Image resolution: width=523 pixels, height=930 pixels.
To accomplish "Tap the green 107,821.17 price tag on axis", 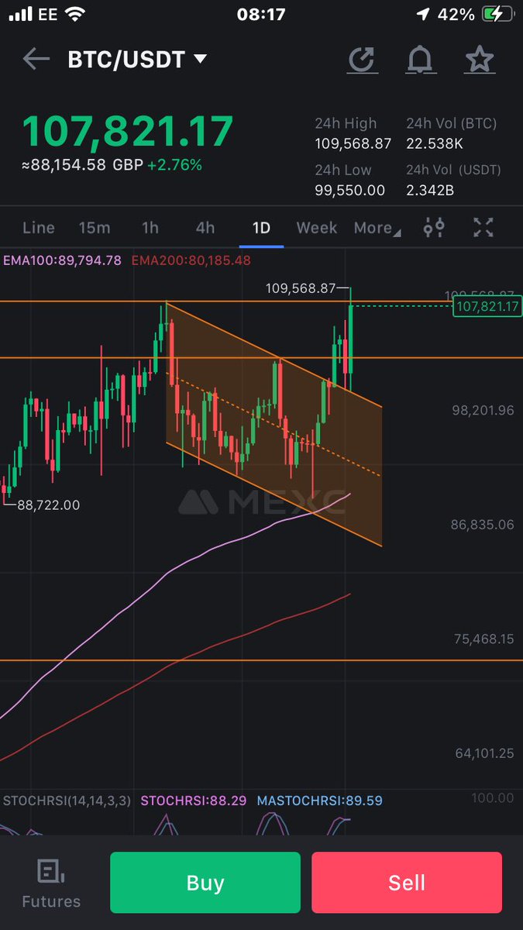I will (x=488, y=307).
